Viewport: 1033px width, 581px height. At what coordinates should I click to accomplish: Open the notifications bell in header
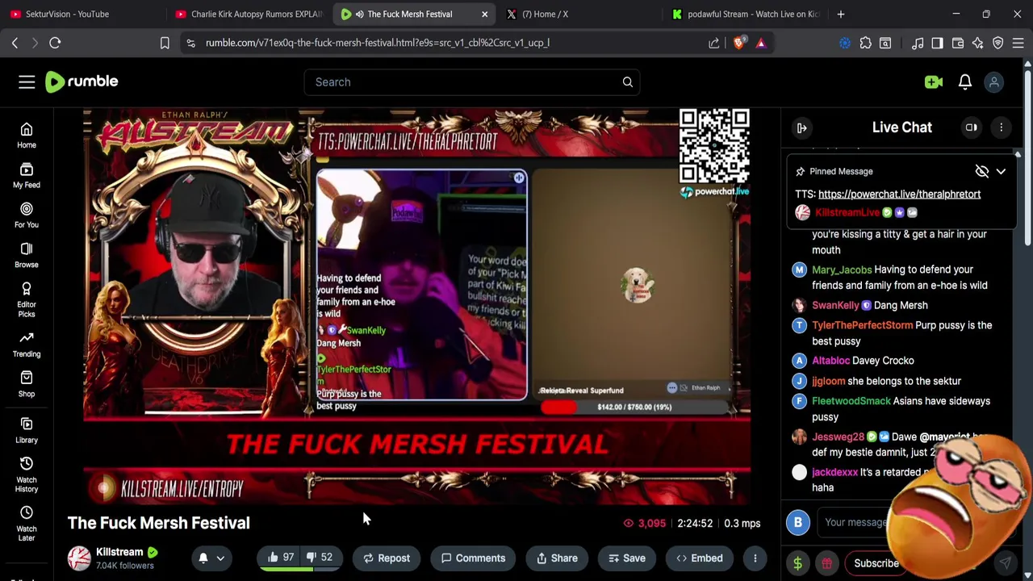click(x=964, y=82)
